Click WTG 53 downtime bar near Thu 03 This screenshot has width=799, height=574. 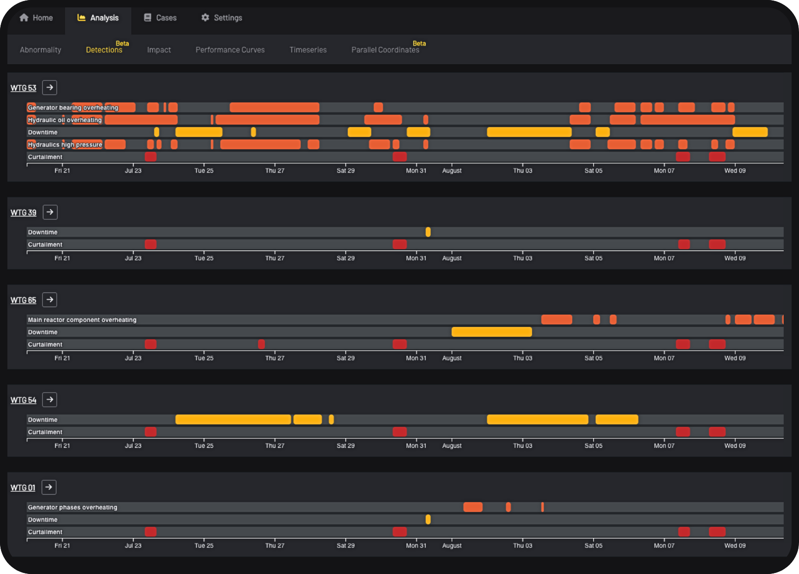[x=529, y=132]
